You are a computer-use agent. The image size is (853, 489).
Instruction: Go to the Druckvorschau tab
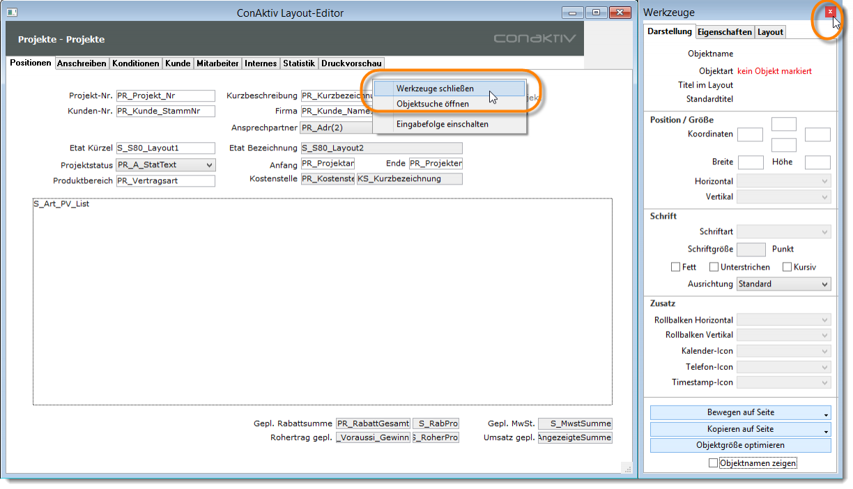tap(351, 63)
